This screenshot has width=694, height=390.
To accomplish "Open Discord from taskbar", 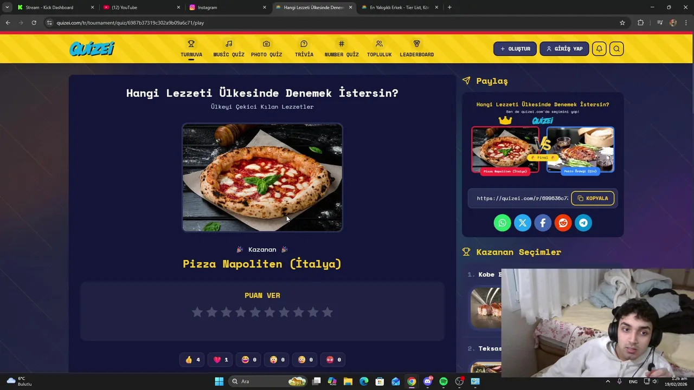I will coord(428,381).
